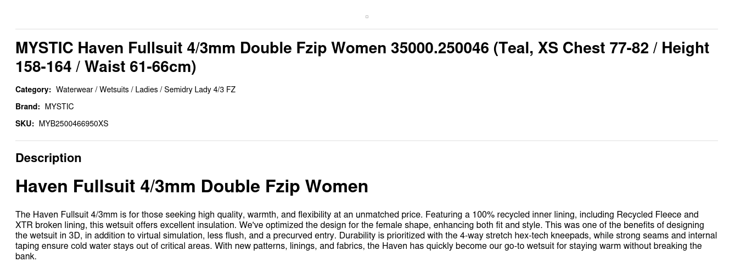The height and width of the screenshot is (278, 729).
Task: Click the large Haven Fullsuit heading below Description
Action: coord(192,186)
